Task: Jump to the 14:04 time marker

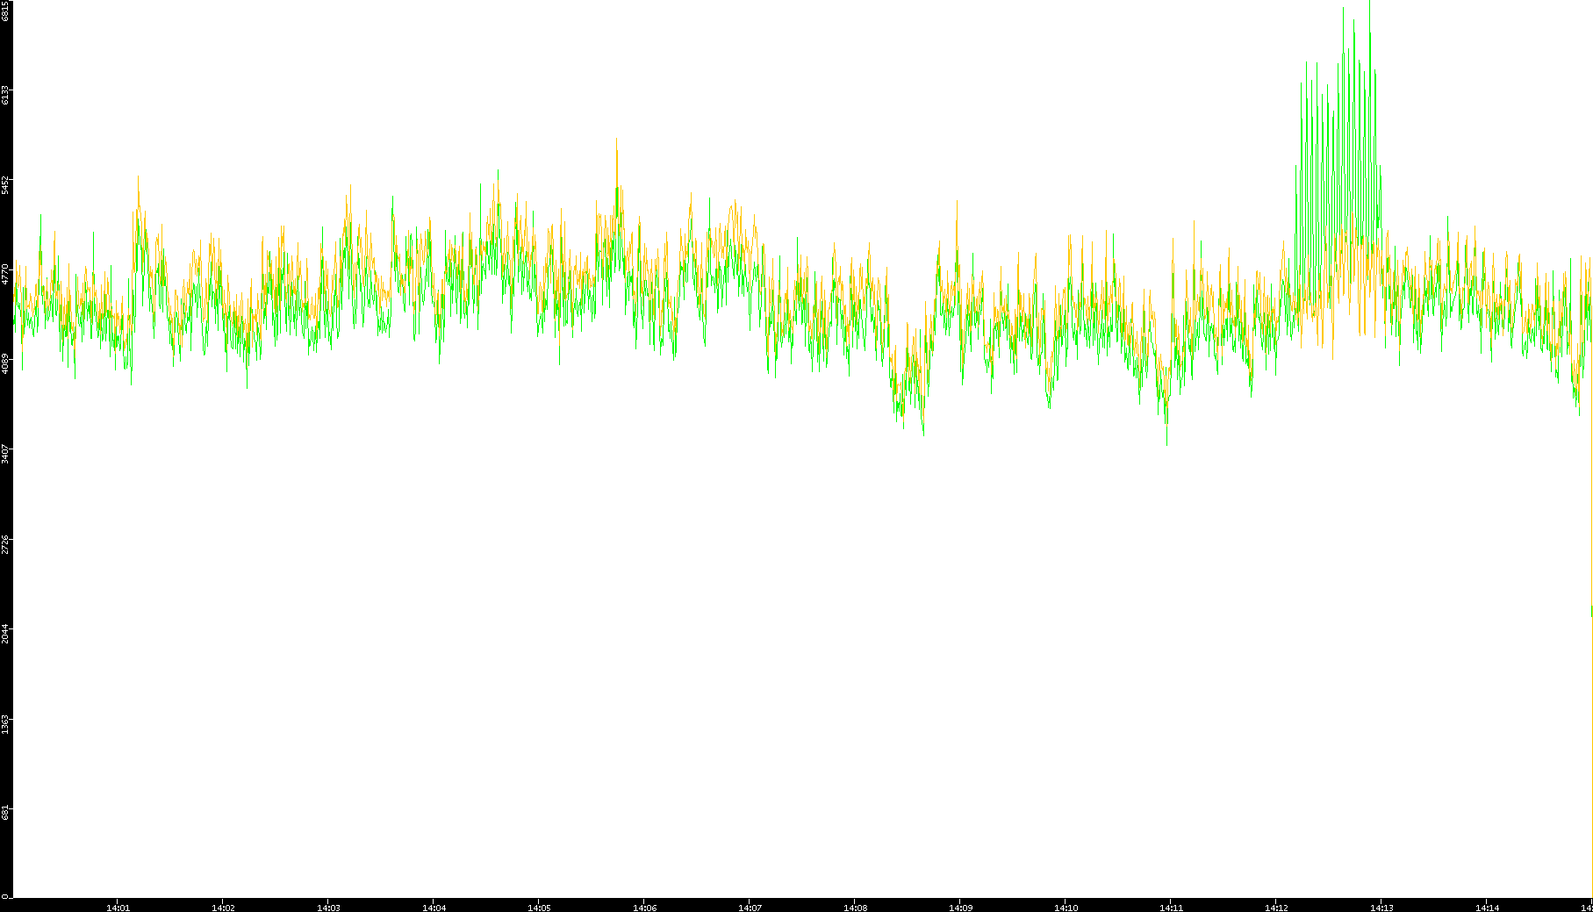Action: click(x=434, y=908)
